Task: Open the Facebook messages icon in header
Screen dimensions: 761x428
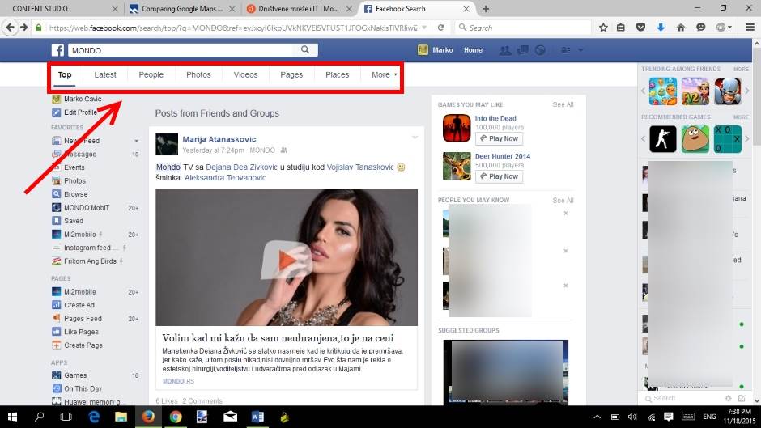Action: pyautogui.click(x=523, y=50)
